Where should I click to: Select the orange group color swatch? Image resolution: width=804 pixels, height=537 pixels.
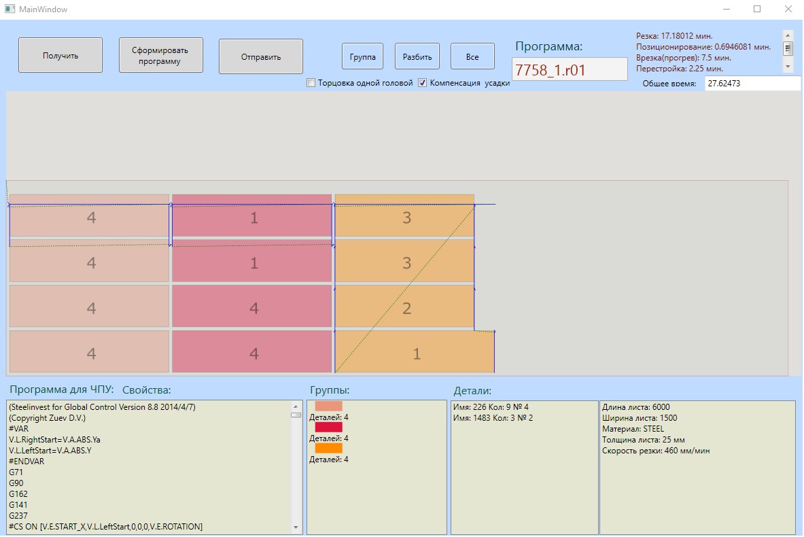tap(328, 448)
